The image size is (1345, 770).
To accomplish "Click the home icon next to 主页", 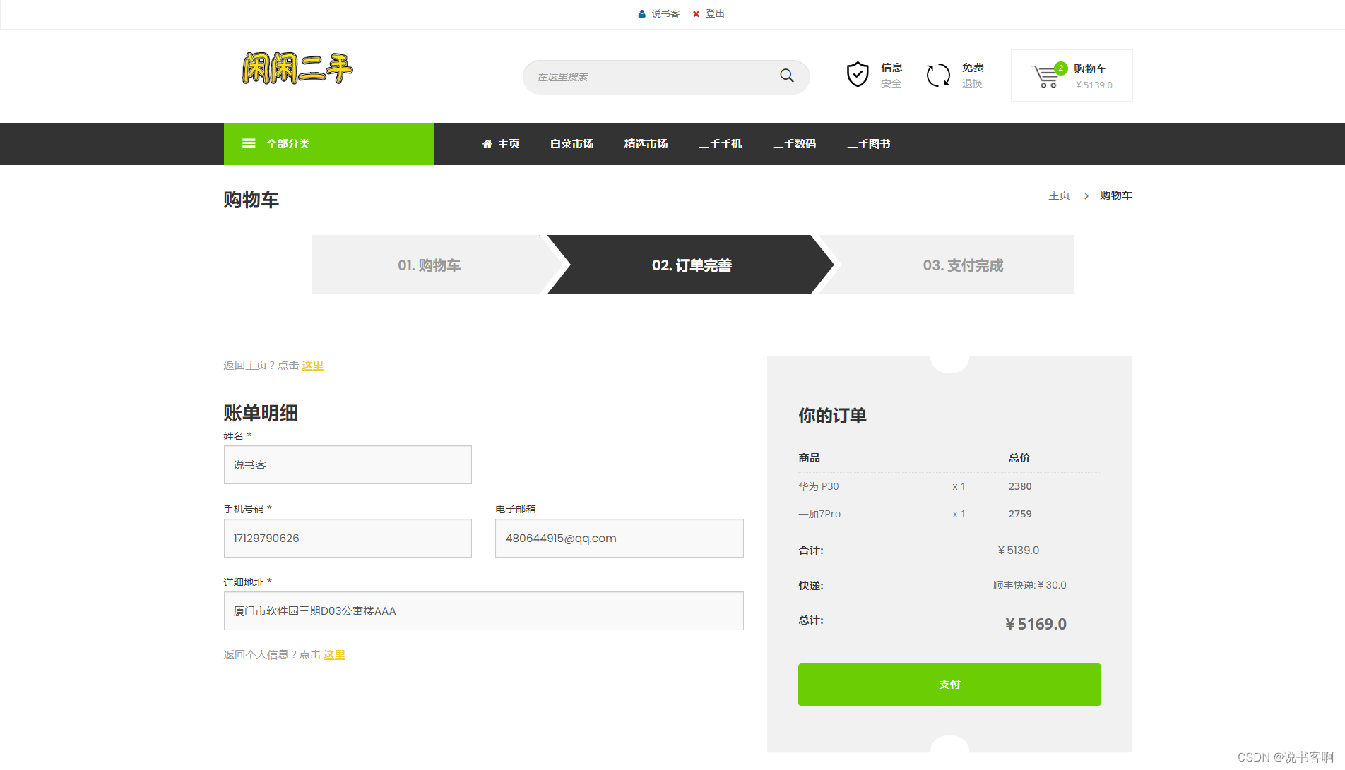I will coord(487,144).
